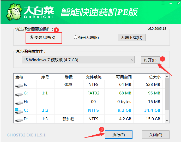Click the 64 MB free space cell
The width and height of the screenshot is (181, 144).
pyautogui.click(x=125, y=85)
